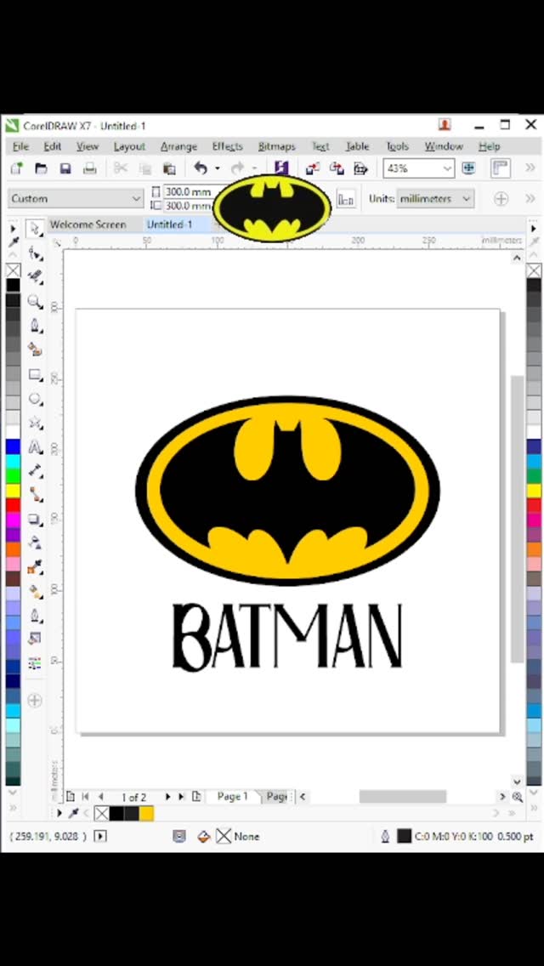544x966 pixels.
Task: Select the Ellipse tool
Action: click(x=35, y=399)
